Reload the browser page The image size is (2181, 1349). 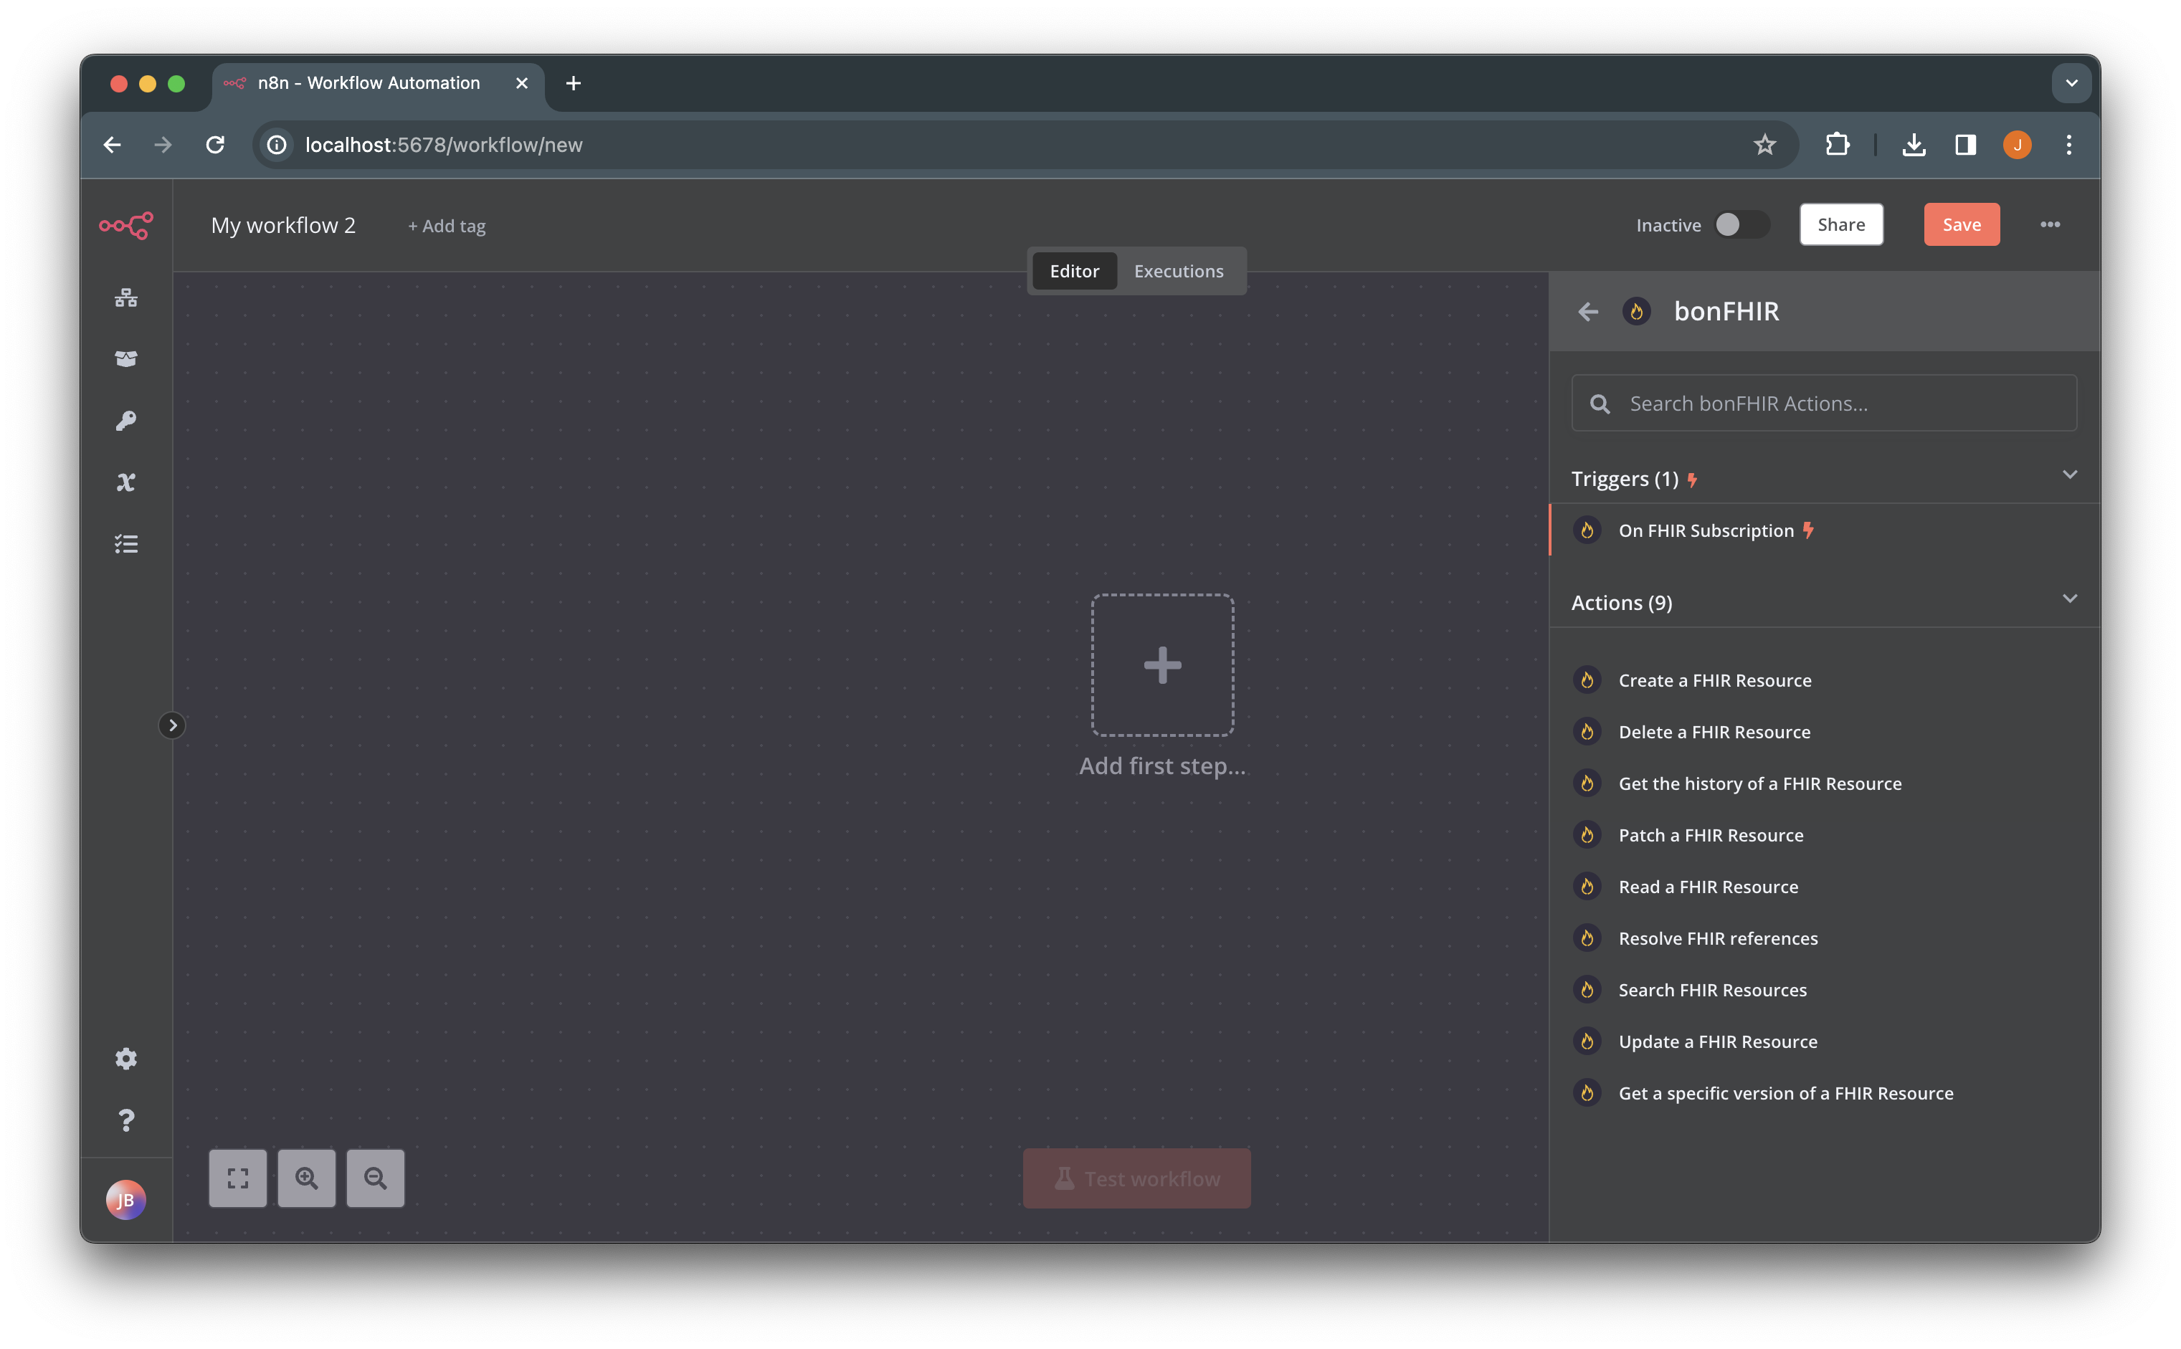[215, 145]
